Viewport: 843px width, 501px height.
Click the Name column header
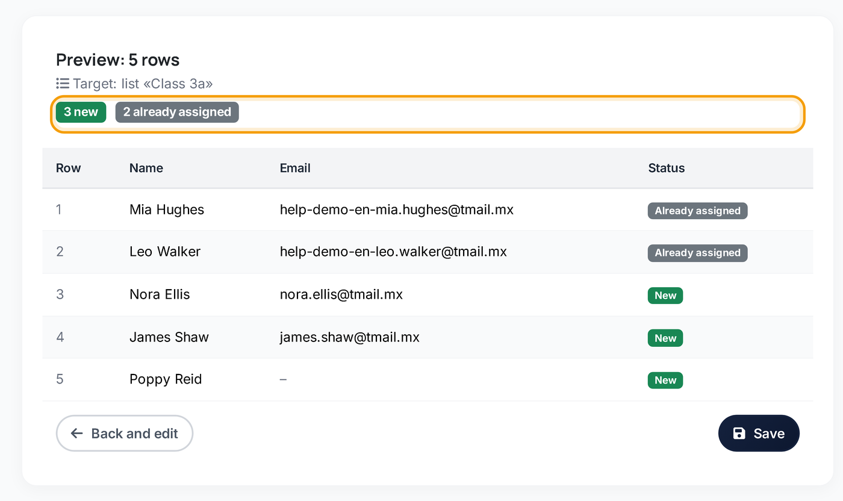[x=146, y=168]
